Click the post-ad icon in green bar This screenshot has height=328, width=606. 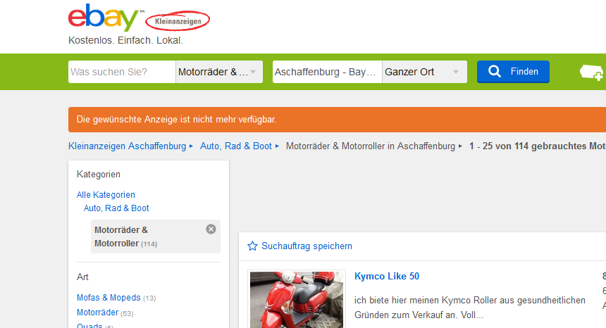590,72
